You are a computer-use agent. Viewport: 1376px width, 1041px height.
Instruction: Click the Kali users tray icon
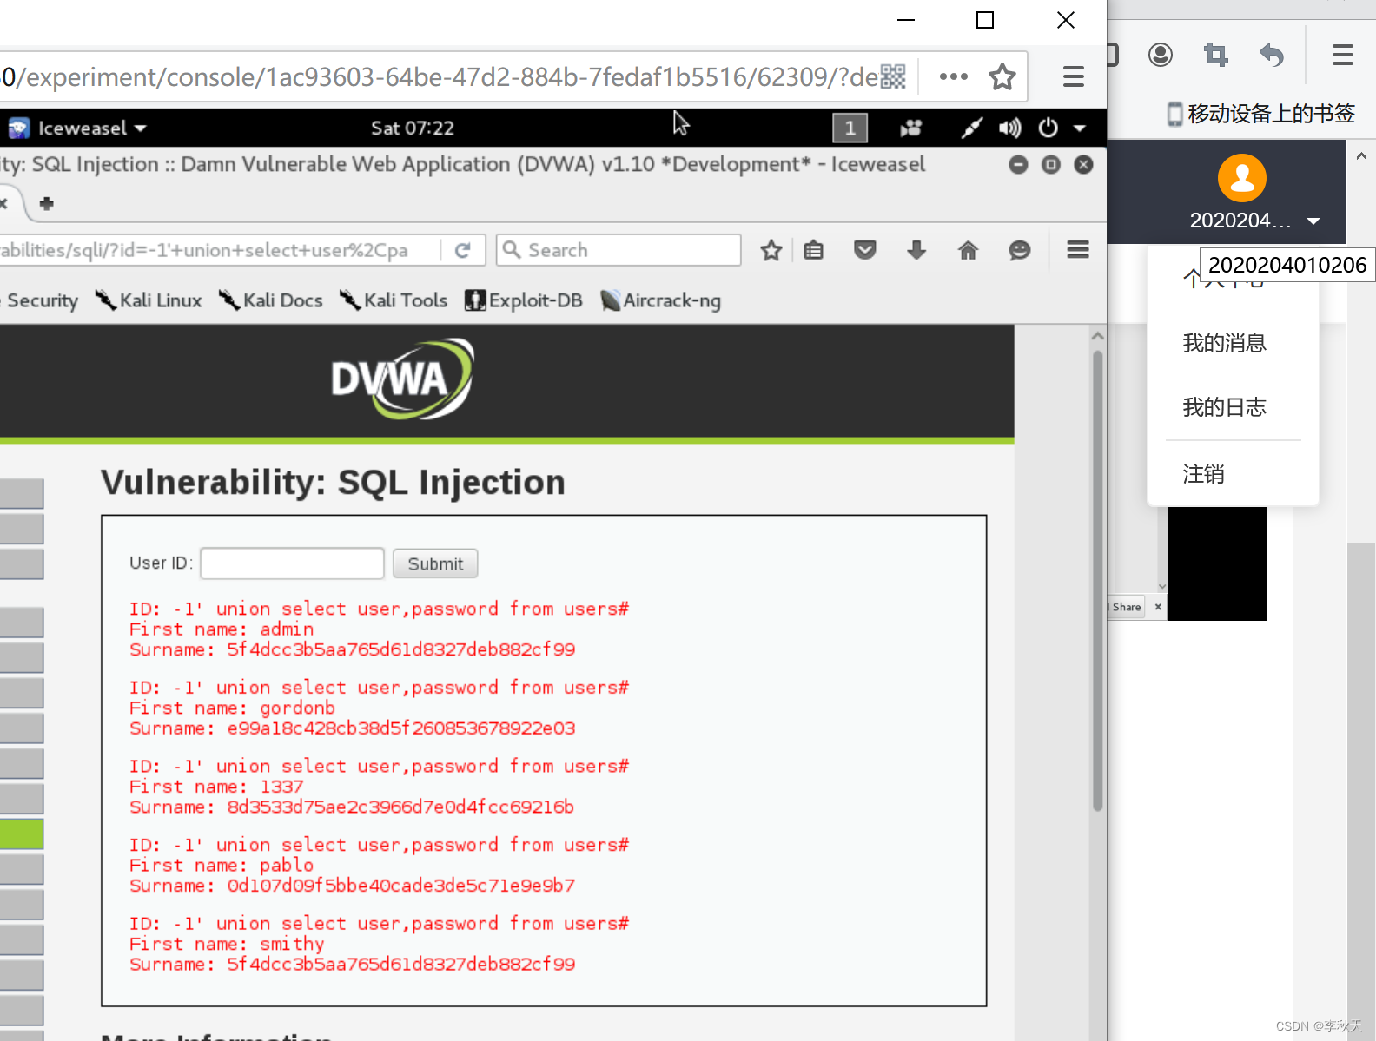point(910,128)
